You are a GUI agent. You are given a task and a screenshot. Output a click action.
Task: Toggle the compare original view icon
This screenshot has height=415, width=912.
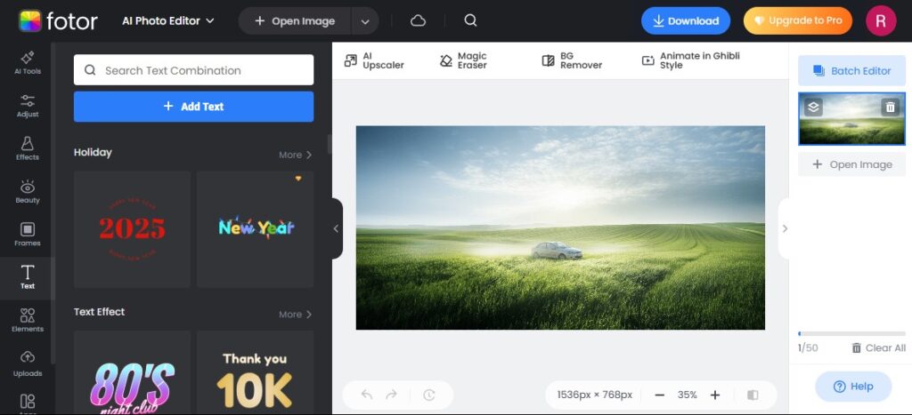[x=753, y=395]
